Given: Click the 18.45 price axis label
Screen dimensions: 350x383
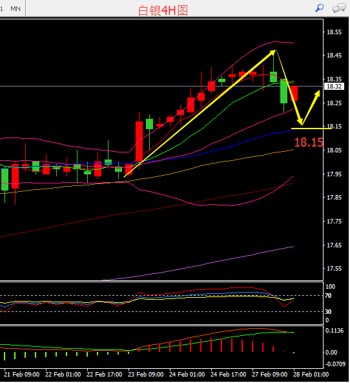Looking at the screenshot, I should click(x=334, y=56).
